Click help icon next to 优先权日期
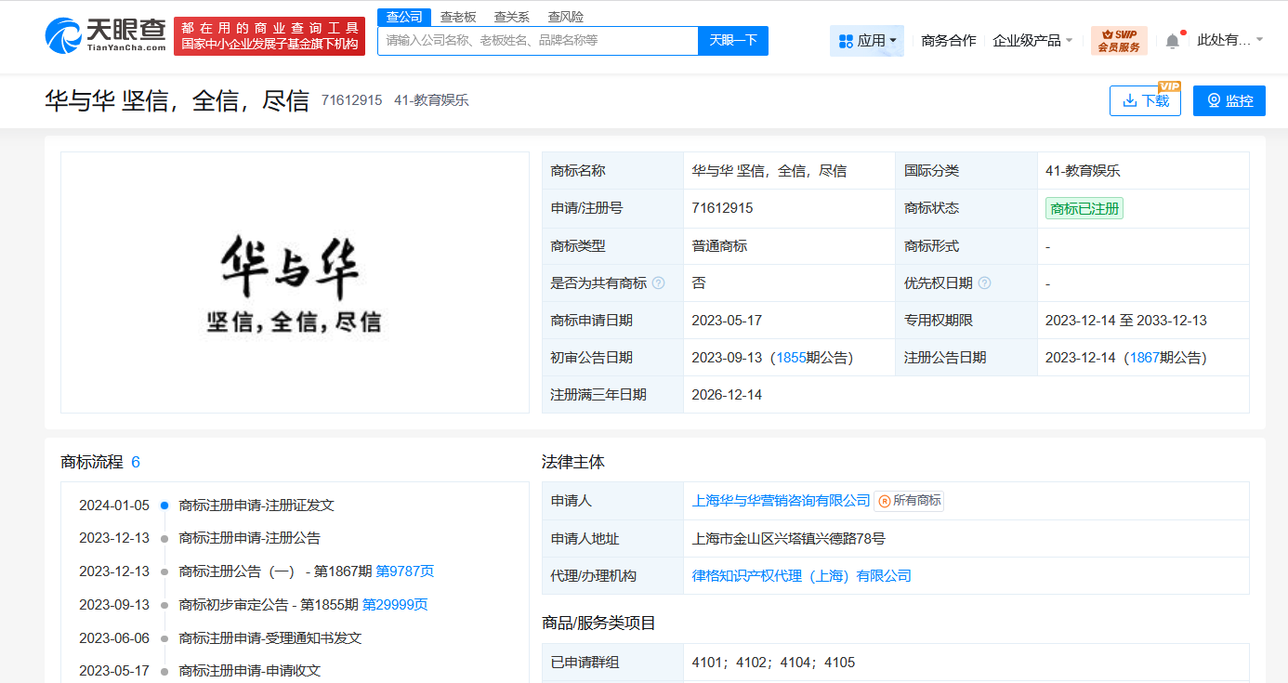 pyautogui.click(x=984, y=282)
